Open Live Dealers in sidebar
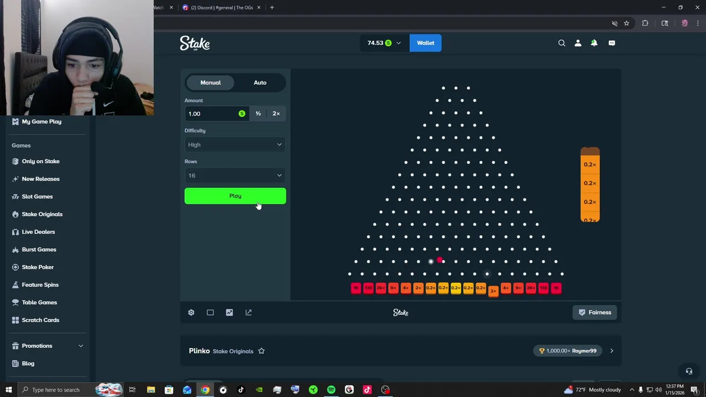This screenshot has width=706, height=397. click(38, 232)
